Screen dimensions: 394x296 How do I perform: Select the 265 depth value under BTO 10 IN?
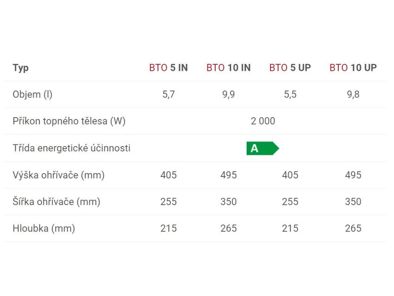229,228
